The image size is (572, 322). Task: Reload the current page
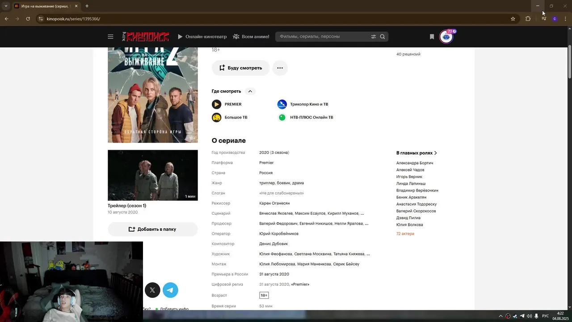point(28,19)
